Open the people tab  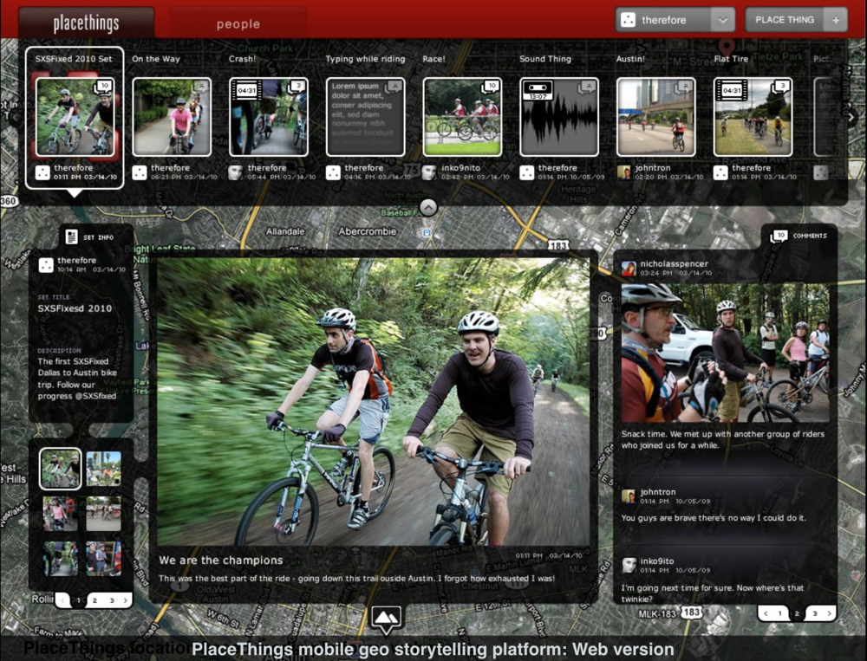click(x=238, y=23)
